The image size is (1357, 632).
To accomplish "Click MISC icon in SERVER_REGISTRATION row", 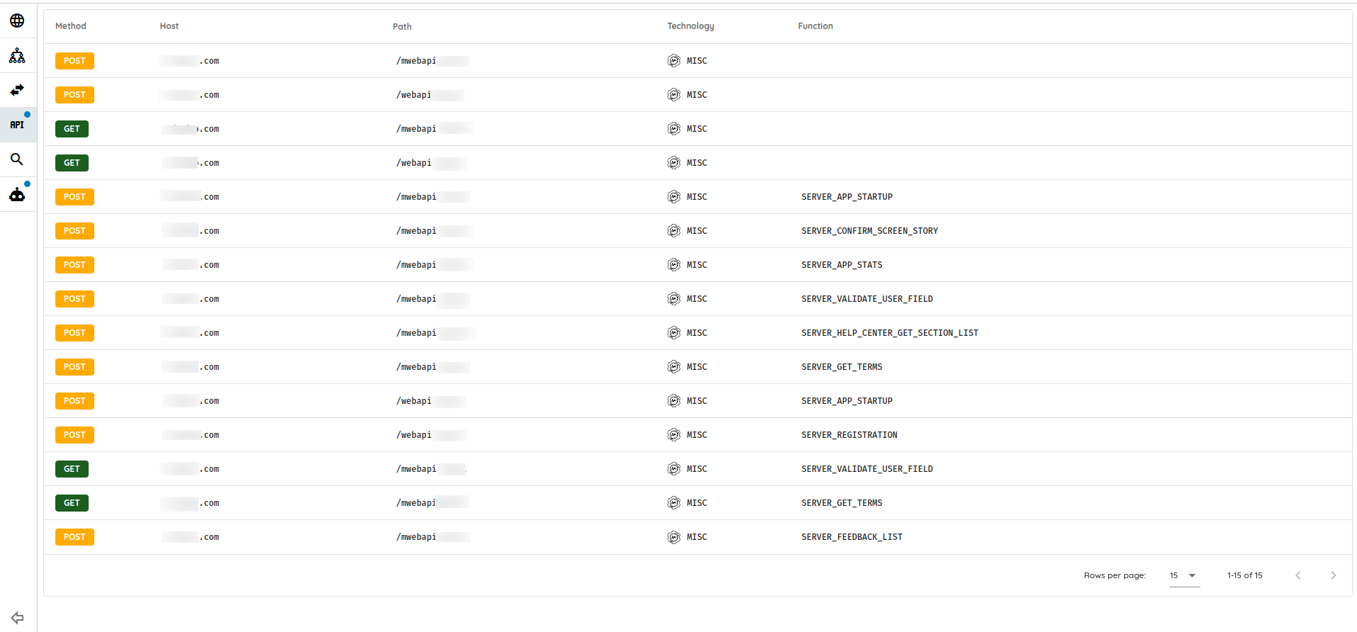I will point(674,435).
